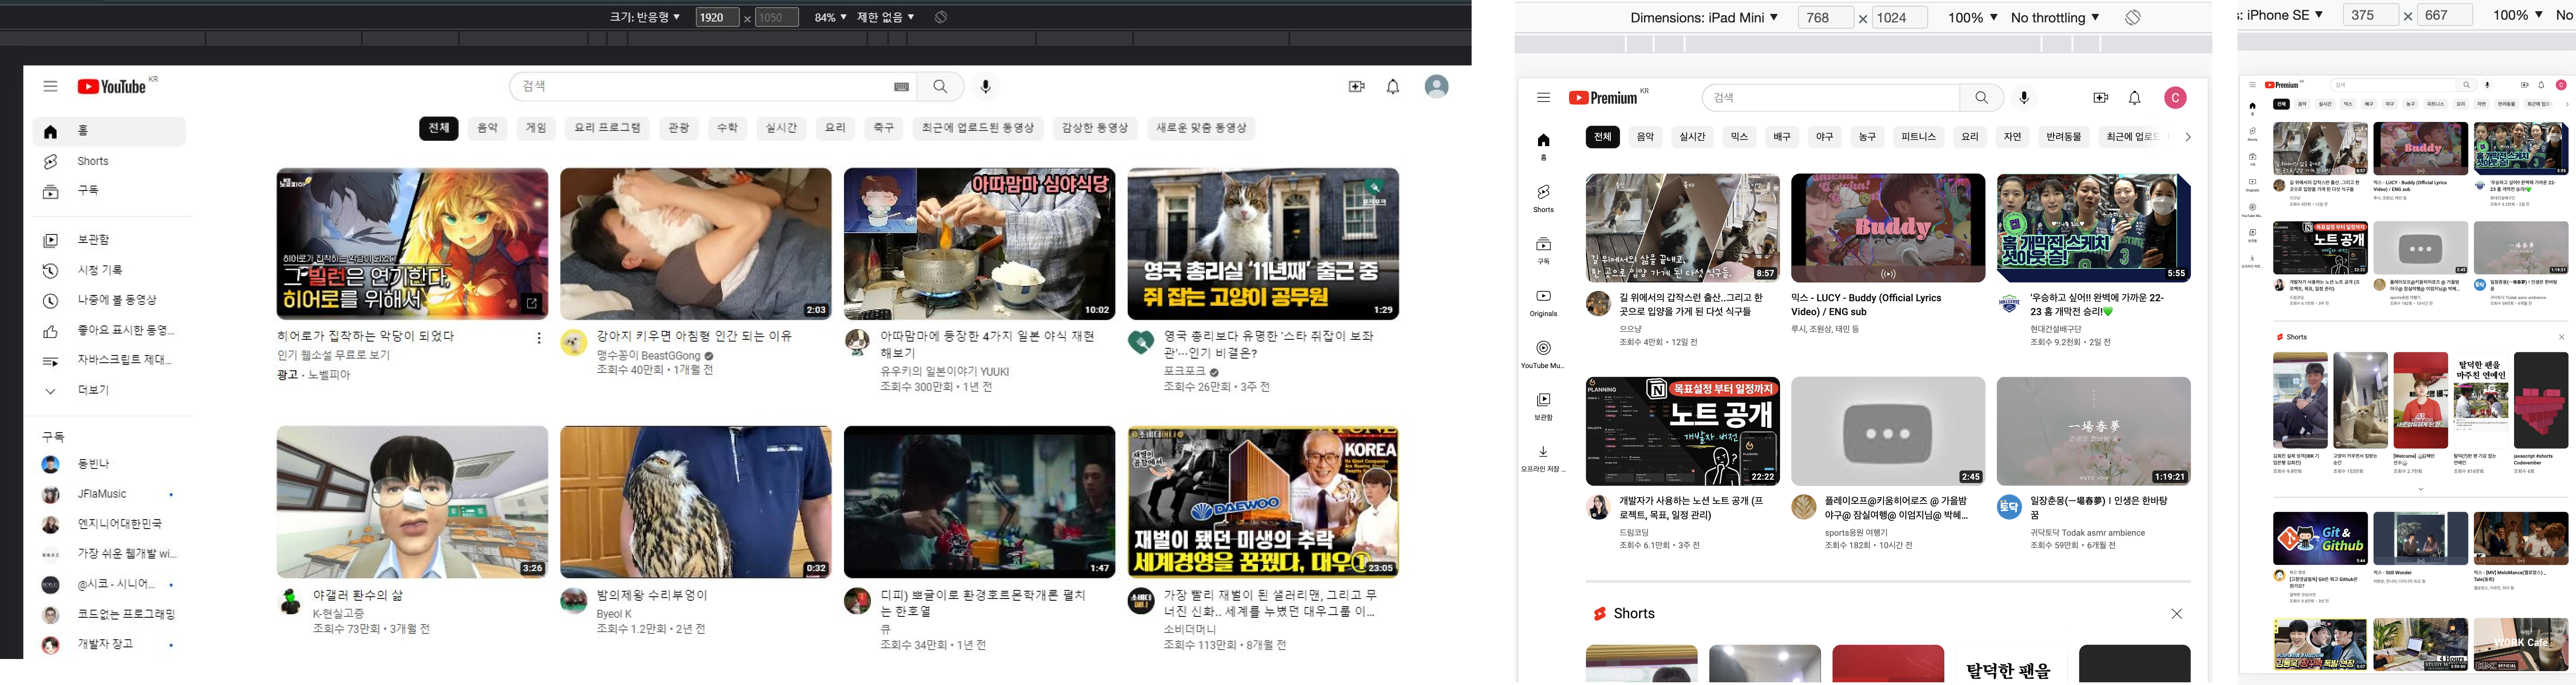Open the 제한 없음 throttling dropdown

coord(886,17)
